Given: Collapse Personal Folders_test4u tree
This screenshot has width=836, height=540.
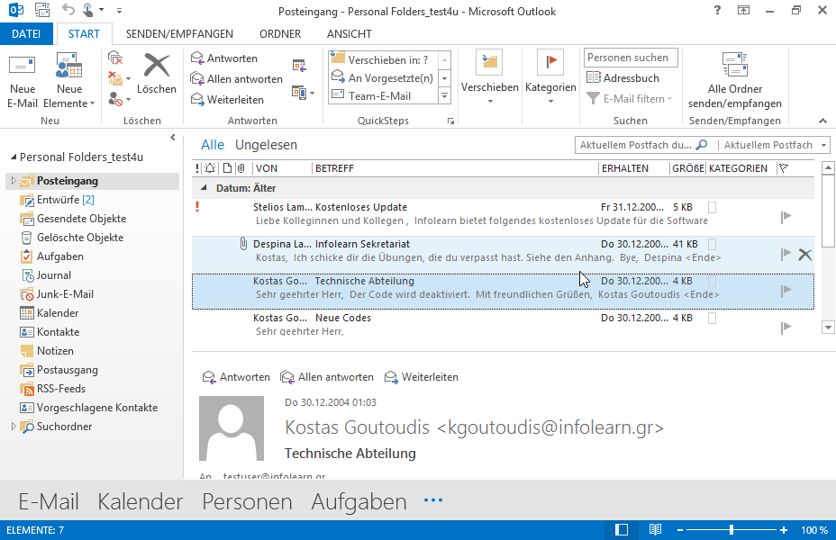Looking at the screenshot, I should coord(14,157).
